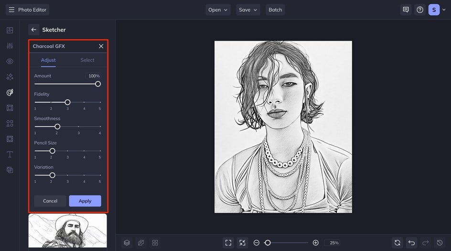This screenshot has height=251, width=451.
Task: Click the Charcoal GFX heading text
Action: pos(49,46)
